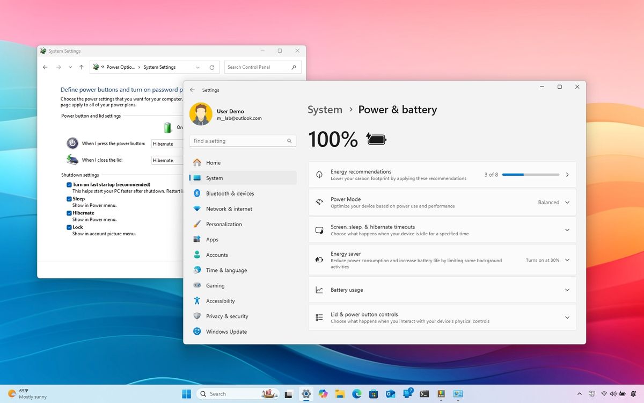Open Privacy & security section
This screenshot has height=403, width=644.
pyautogui.click(x=228, y=316)
